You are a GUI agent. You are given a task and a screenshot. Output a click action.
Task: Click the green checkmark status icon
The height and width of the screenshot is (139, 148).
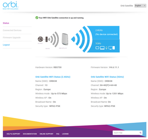[x=37, y=18]
